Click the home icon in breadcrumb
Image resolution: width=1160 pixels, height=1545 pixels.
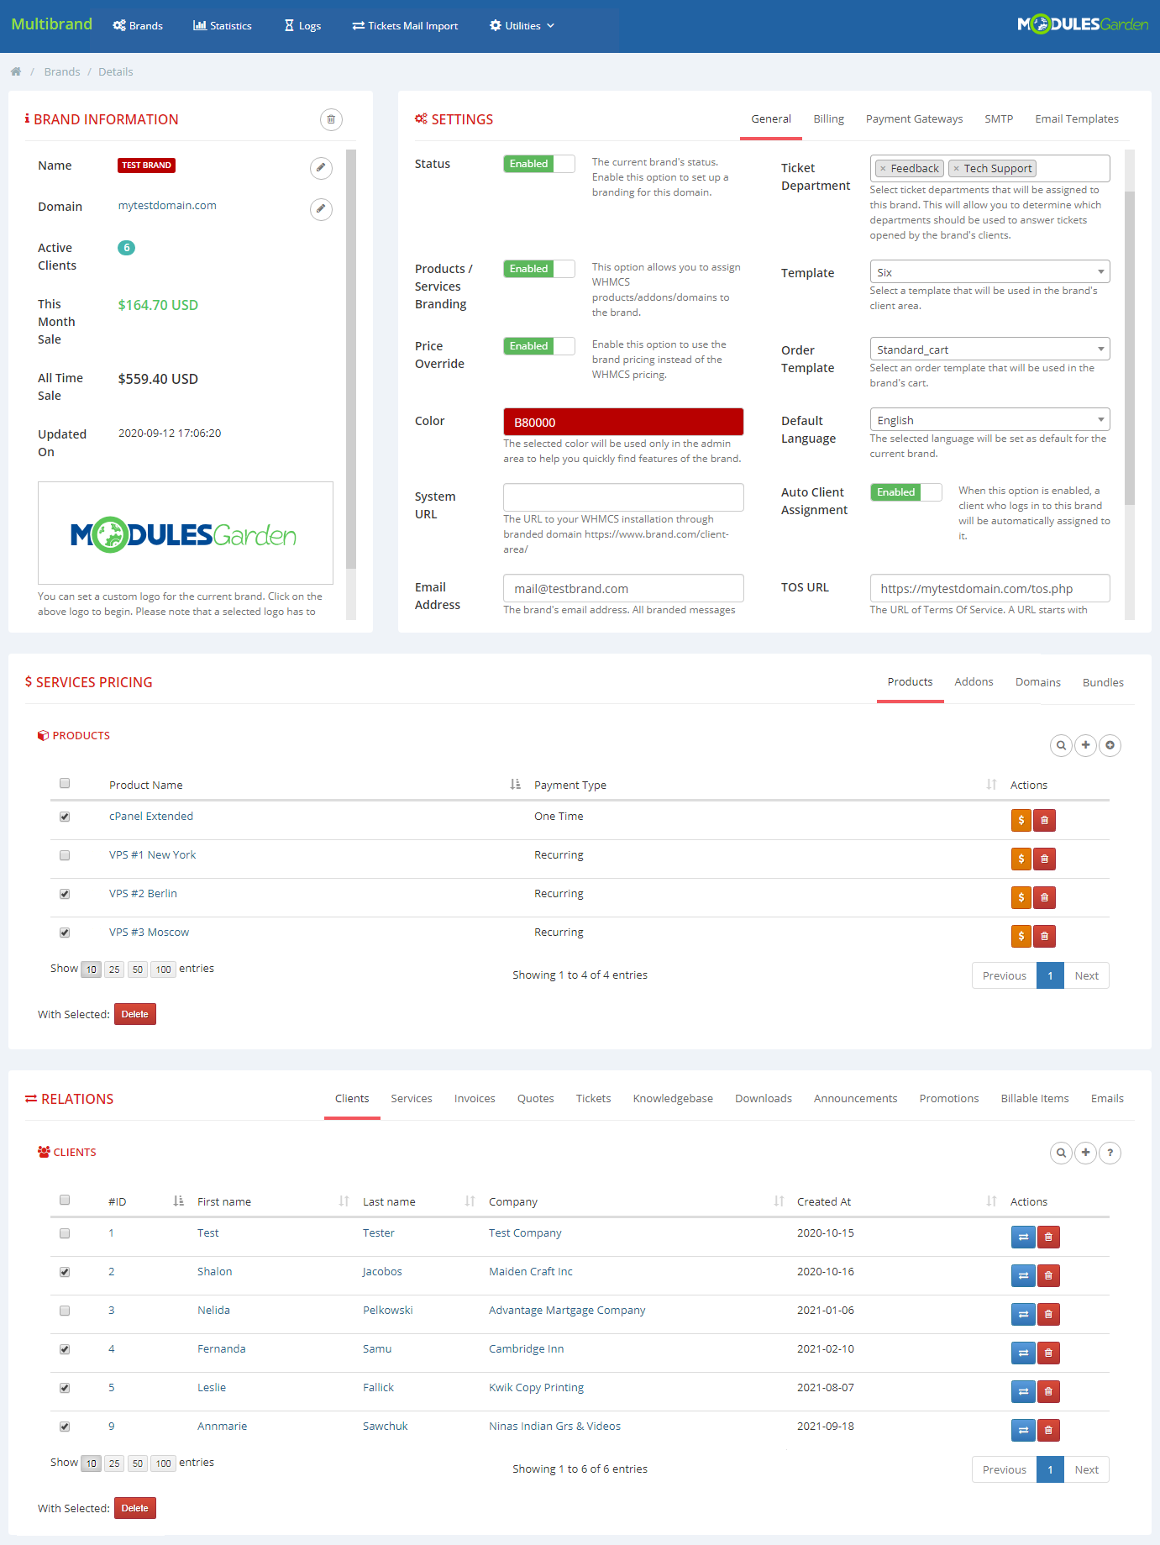[16, 72]
